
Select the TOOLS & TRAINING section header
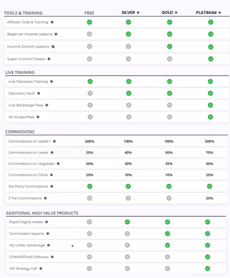[x=23, y=13]
